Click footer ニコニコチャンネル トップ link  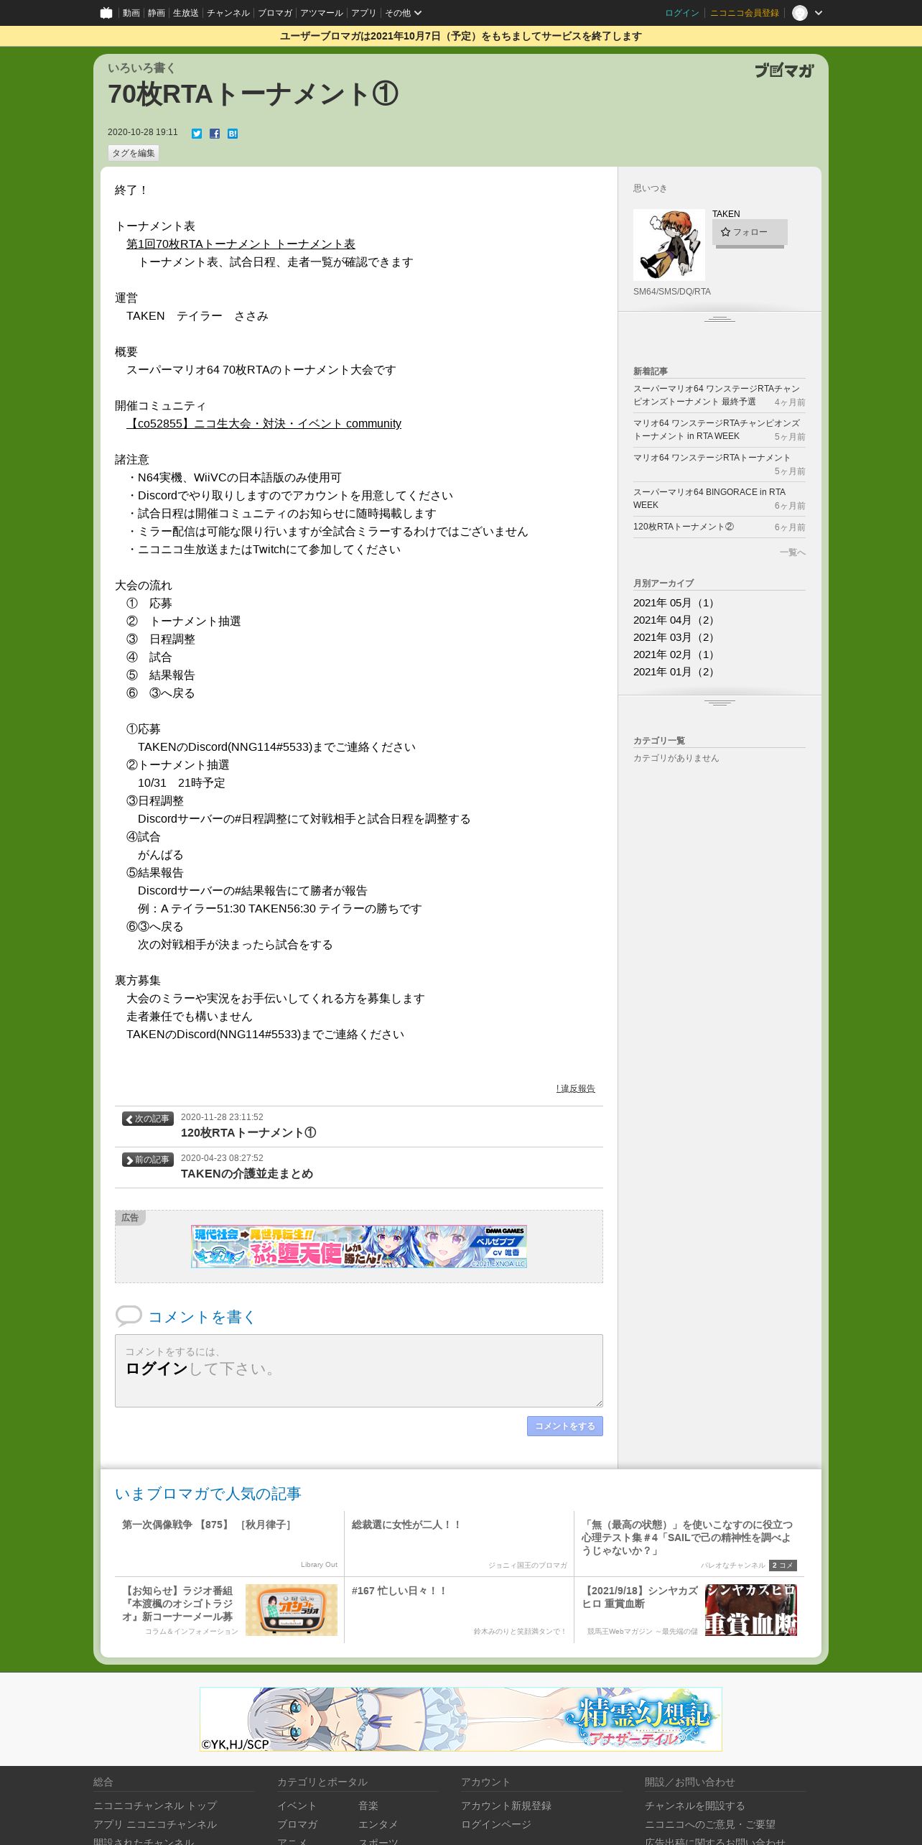155,1805
